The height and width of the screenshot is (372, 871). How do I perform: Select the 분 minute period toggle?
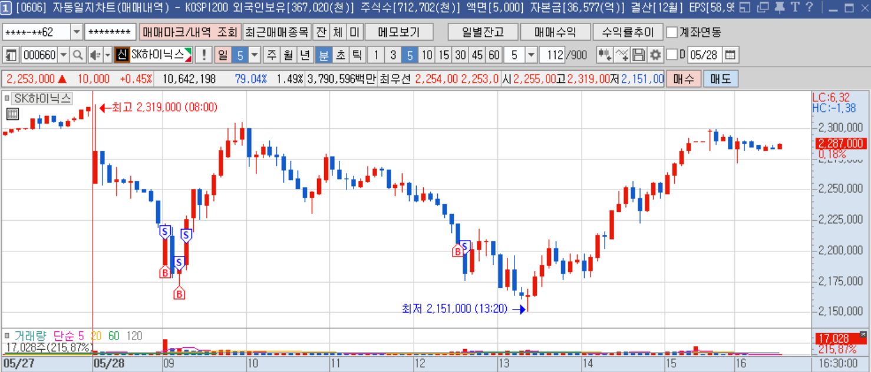coord(324,55)
